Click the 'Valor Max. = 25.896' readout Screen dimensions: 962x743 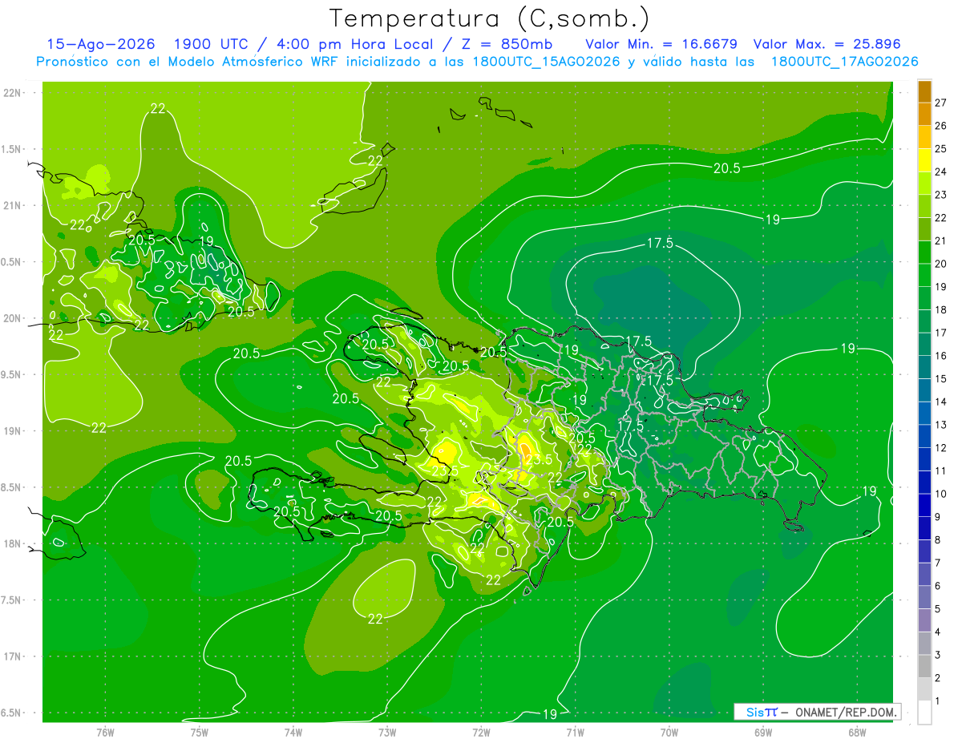[828, 44]
